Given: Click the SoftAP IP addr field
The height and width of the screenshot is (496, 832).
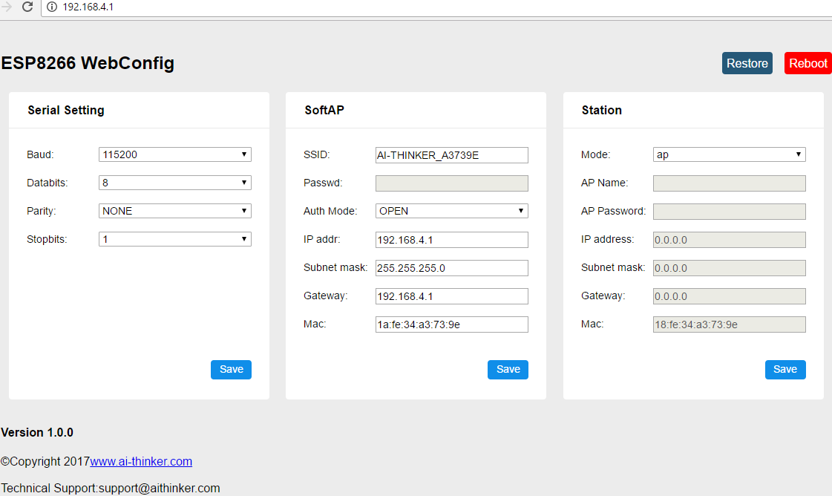Looking at the screenshot, I should pyautogui.click(x=452, y=240).
